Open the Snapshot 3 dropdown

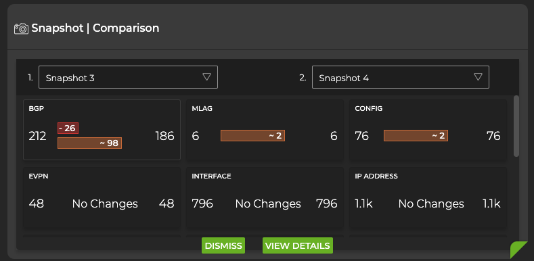click(128, 77)
